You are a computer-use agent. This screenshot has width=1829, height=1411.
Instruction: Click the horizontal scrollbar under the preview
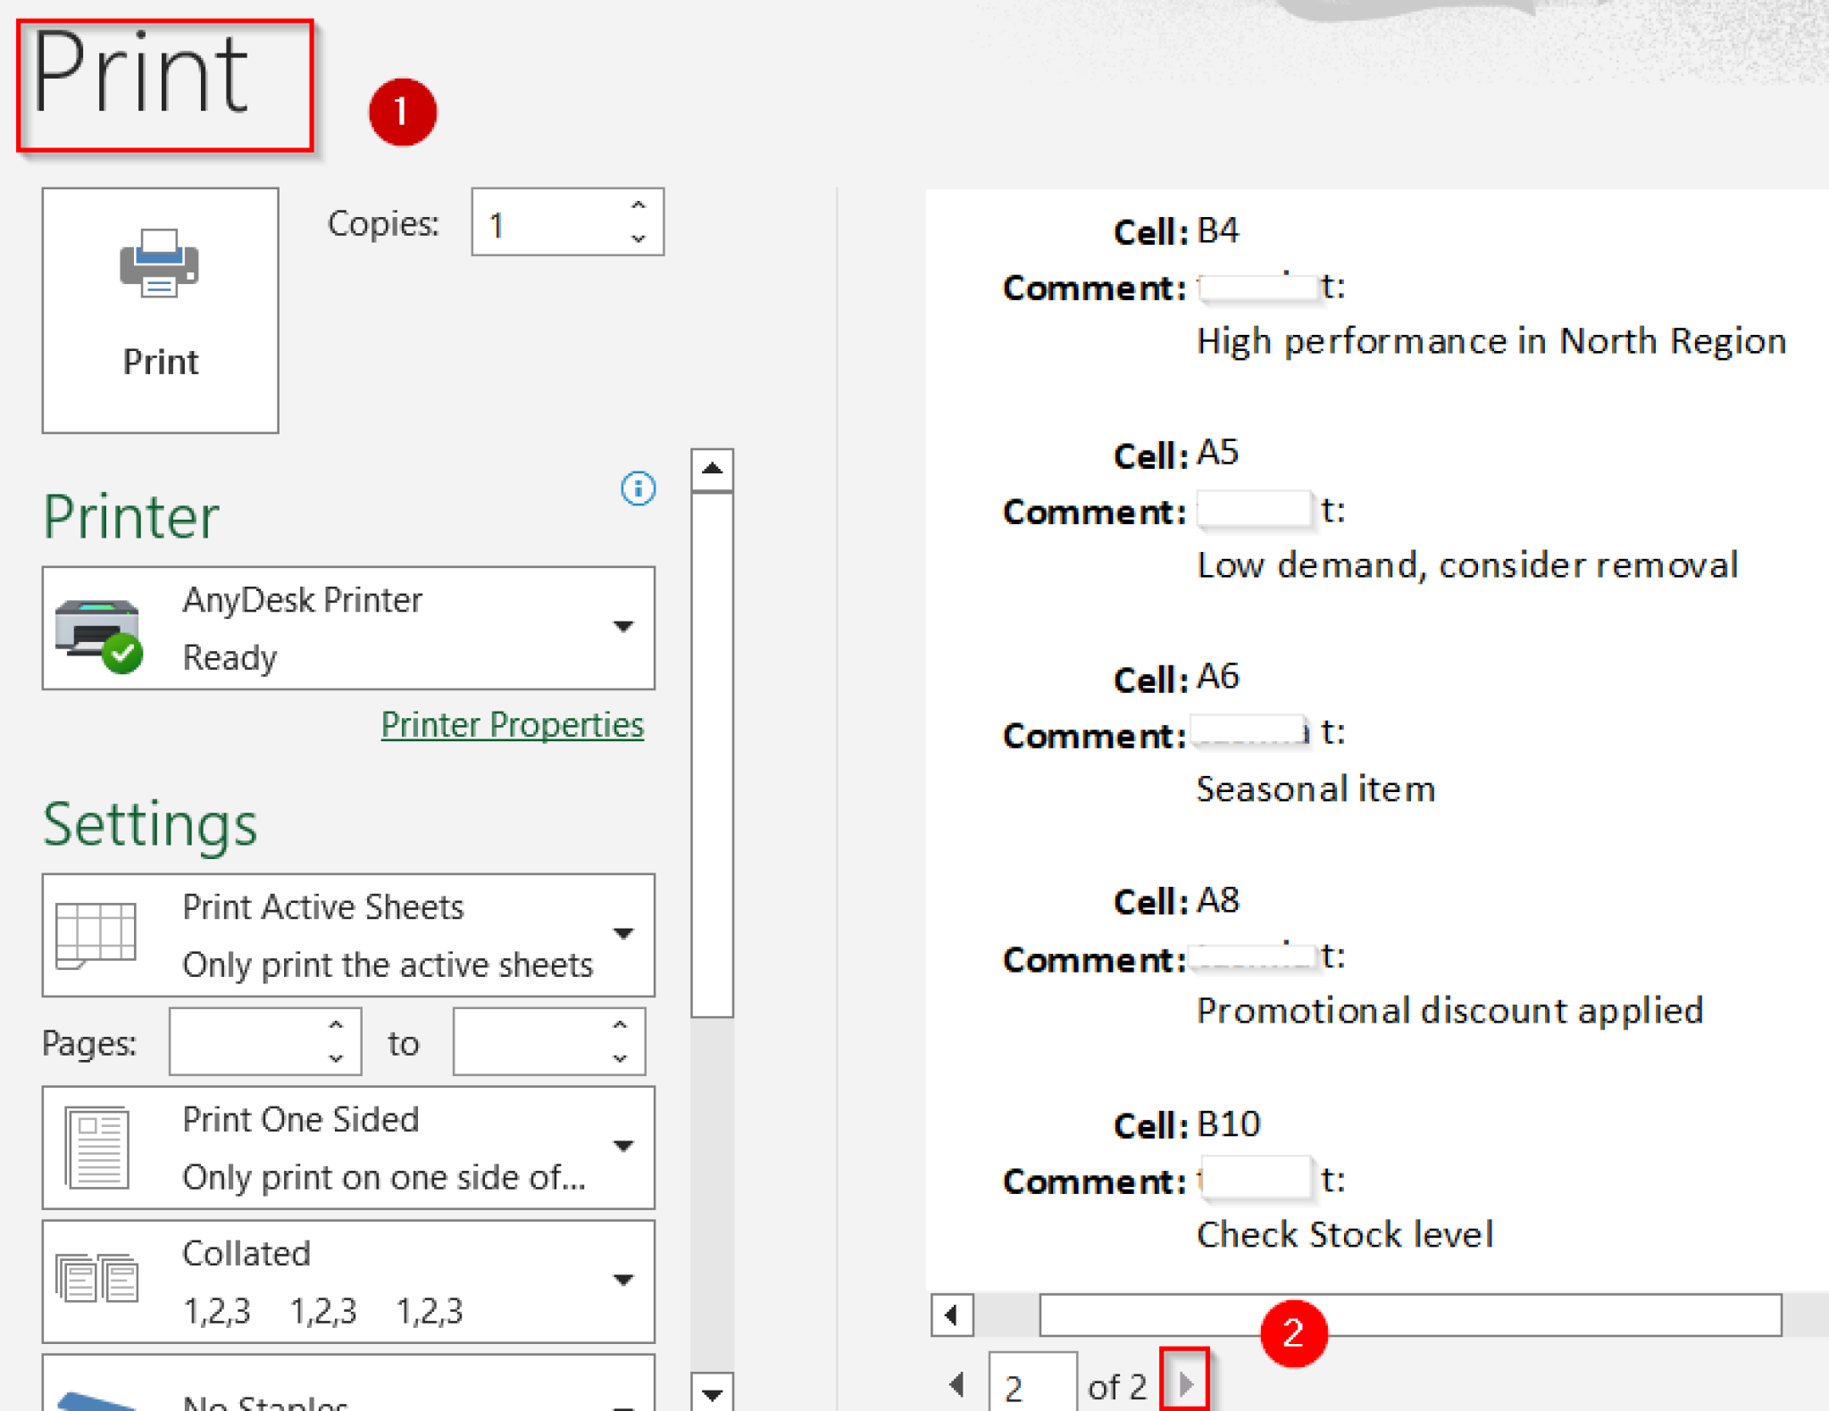pos(1429,1315)
